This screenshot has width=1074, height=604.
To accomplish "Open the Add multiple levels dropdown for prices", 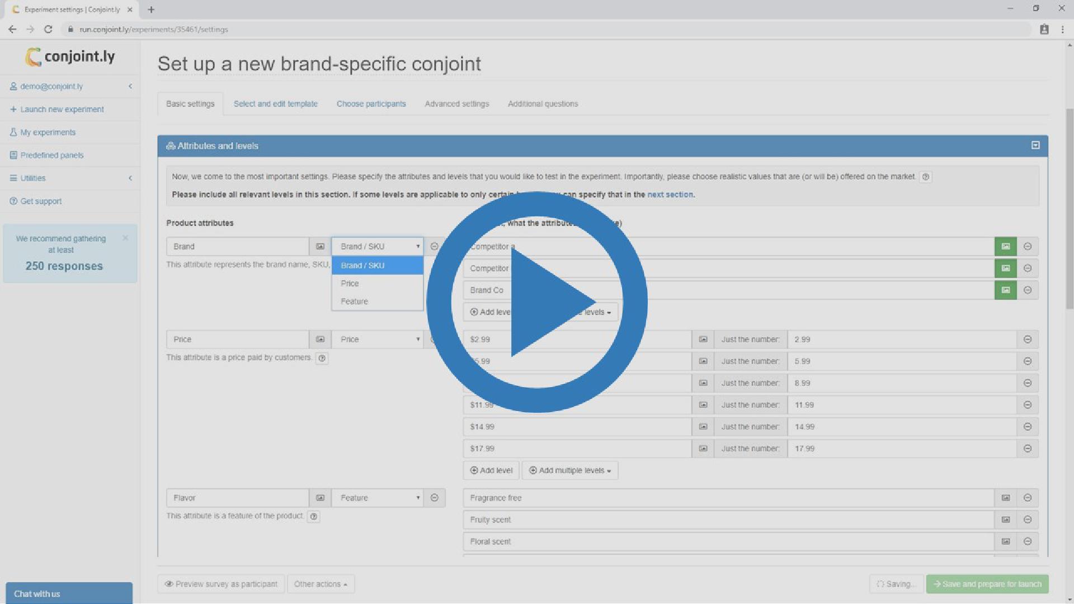I will pyautogui.click(x=570, y=470).
